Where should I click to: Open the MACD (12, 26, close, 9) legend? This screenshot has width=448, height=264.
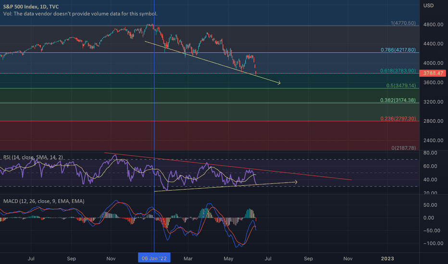coord(42,201)
